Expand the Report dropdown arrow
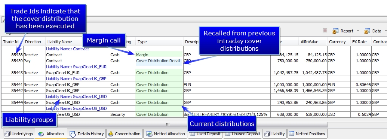Viewport: 387px width, 139px height. pyautogui.click(x=358, y=31)
